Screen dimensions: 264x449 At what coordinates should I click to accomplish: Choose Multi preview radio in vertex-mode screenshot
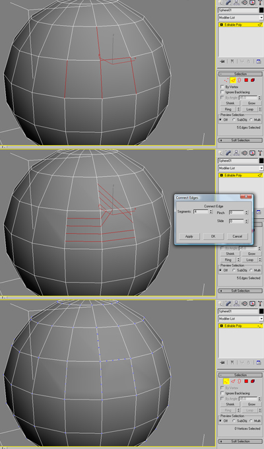(x=251, y=421)
